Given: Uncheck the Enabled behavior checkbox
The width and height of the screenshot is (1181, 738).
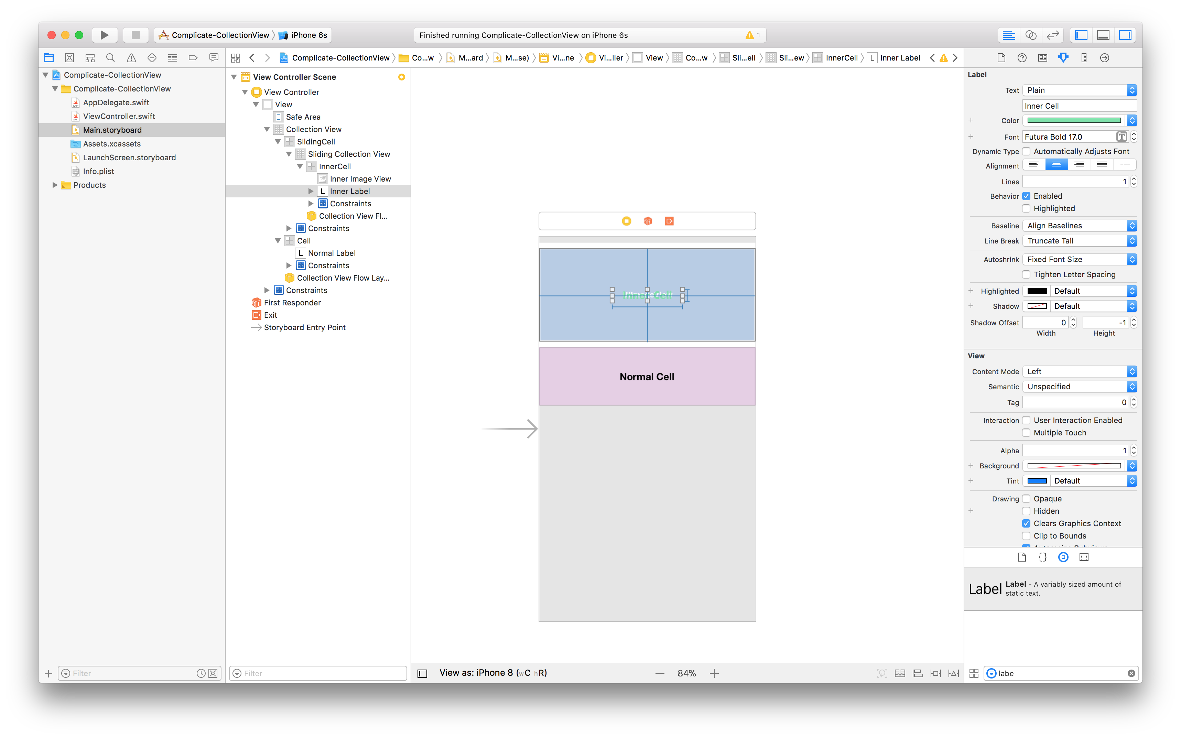Looking at the screenshot, I should (1026, 196).
